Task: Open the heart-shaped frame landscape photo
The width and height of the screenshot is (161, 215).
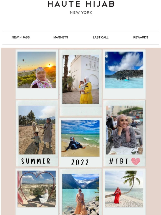Action: click(37, 189)
